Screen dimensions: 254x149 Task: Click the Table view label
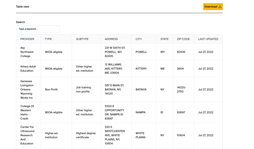point(22,7)
